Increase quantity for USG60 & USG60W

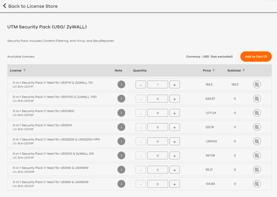click(175, 184)
